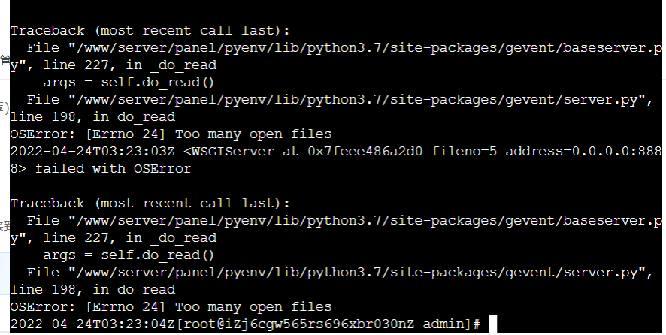This screenshot has height=335, width=666.
Task: Click the second 'Traceback (most recent call last)' line
Action: (x=150, y=204)
